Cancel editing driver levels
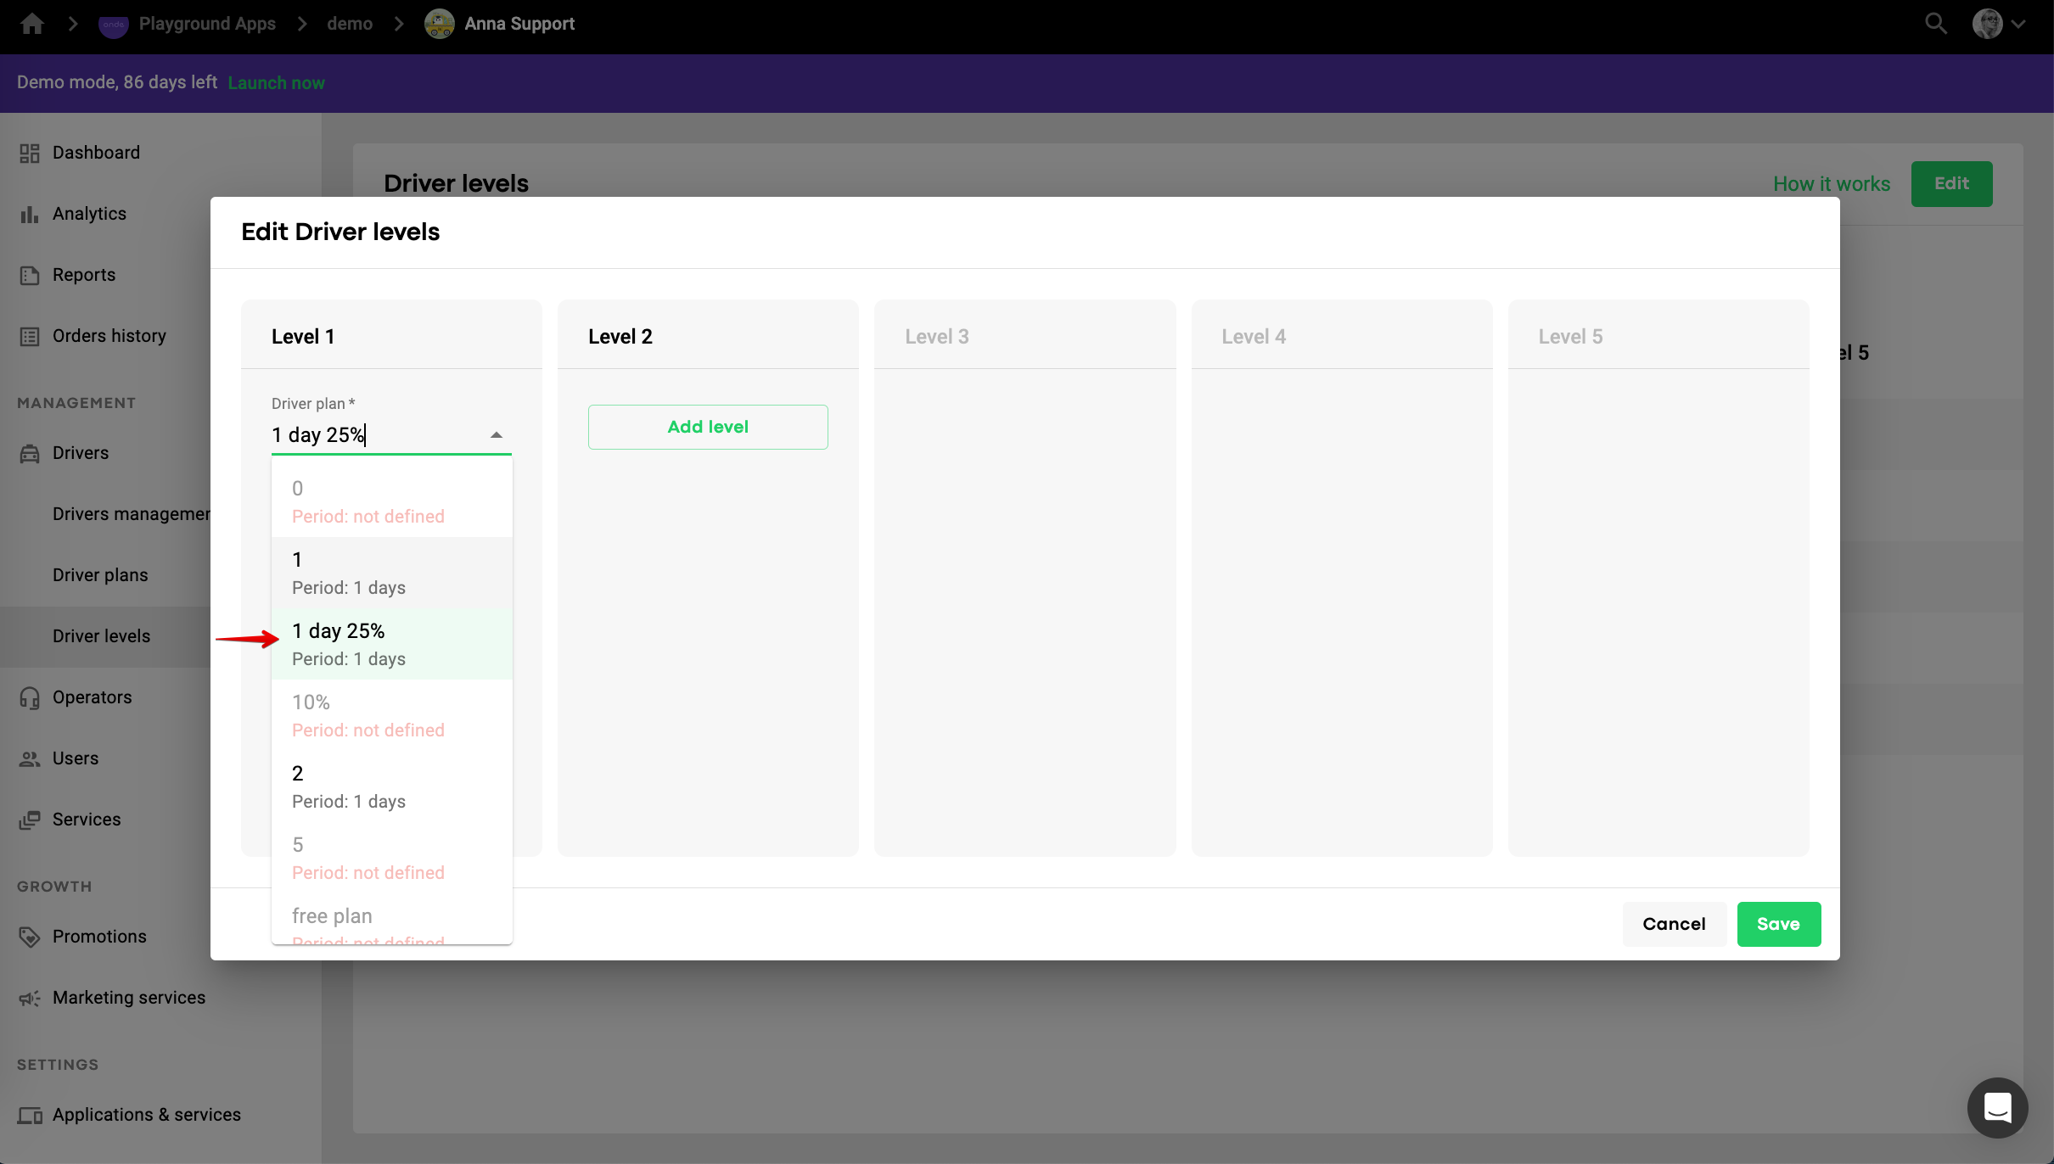Screen dimensions: 2054x1164 coord(1674,924)
